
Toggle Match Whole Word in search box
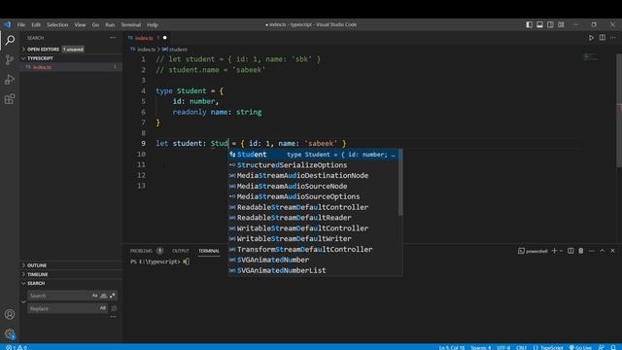(x=104, y=296)
